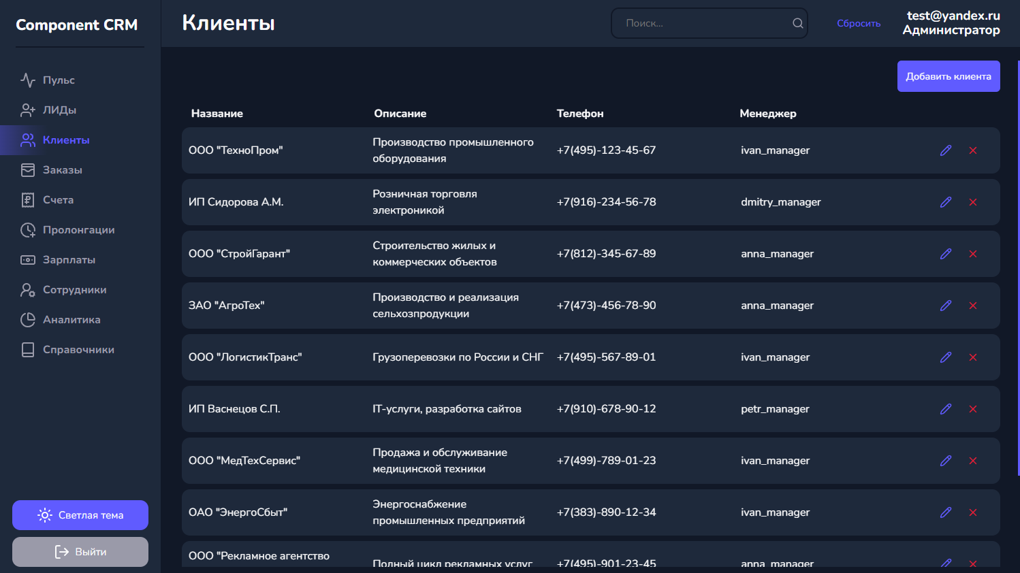Viewport: 1020px width, 573px height.
Task: Click Добавить клиента button
Action: pos(949,76)
